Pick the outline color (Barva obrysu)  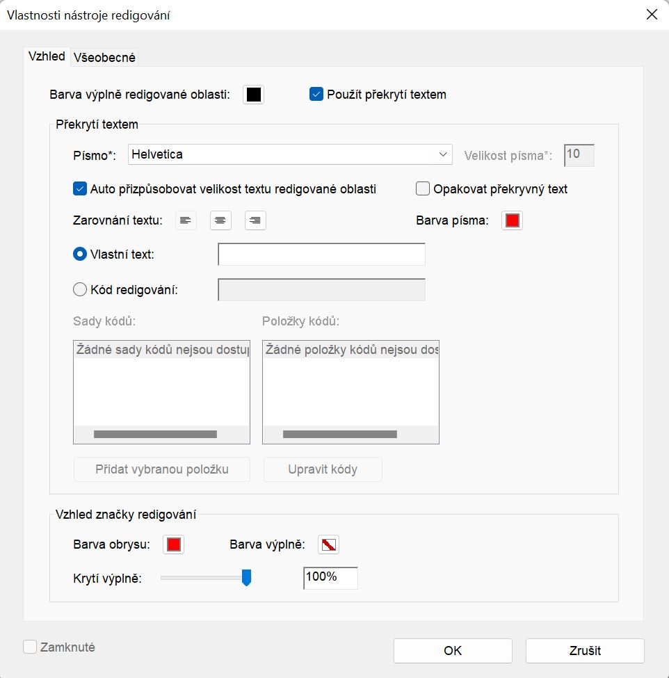[174, 544]
